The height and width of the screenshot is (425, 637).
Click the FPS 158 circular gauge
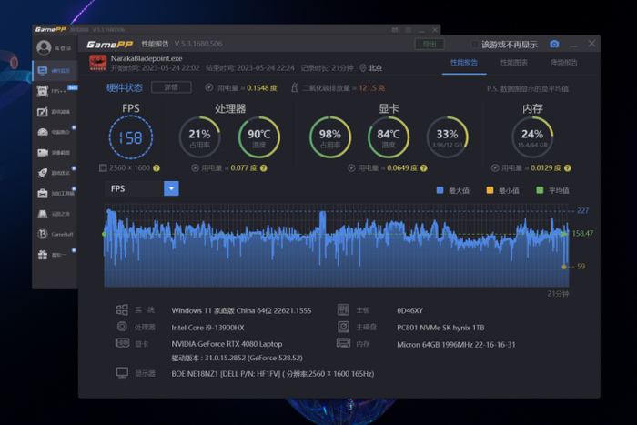[x=131, y=138]
